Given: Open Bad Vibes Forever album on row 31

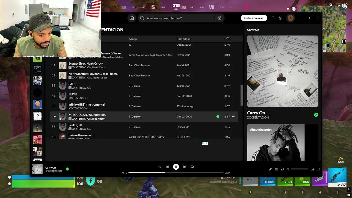Looking at the screenshot, I should click(139, 65).
